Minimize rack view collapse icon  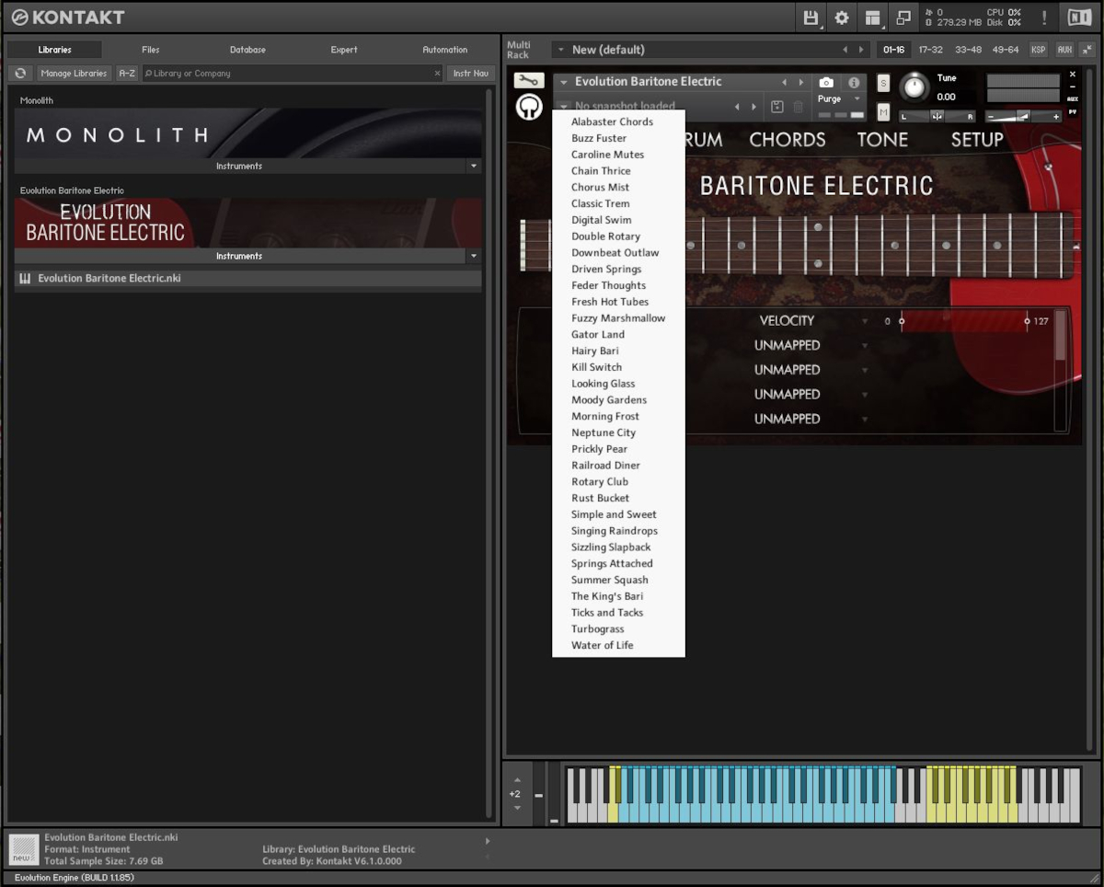pyautogui.click(x=1087, y=50)
